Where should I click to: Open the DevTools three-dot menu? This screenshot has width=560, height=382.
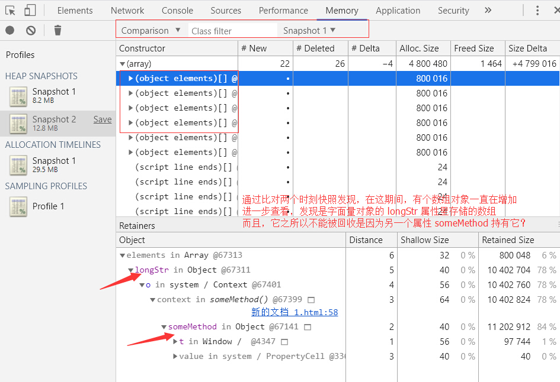click(x=537, y=10)
